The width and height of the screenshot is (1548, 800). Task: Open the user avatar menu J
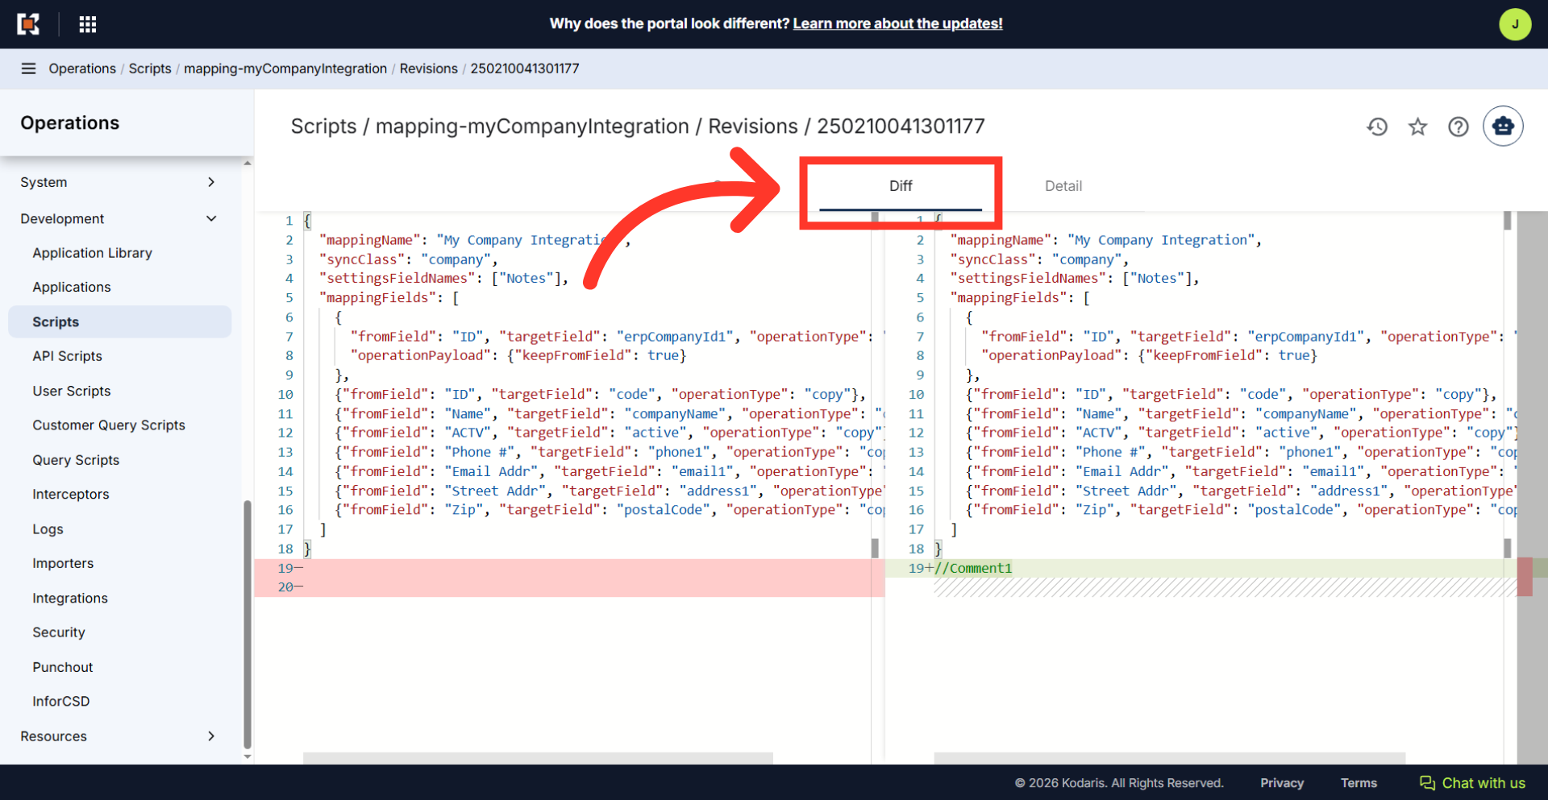1515,24
